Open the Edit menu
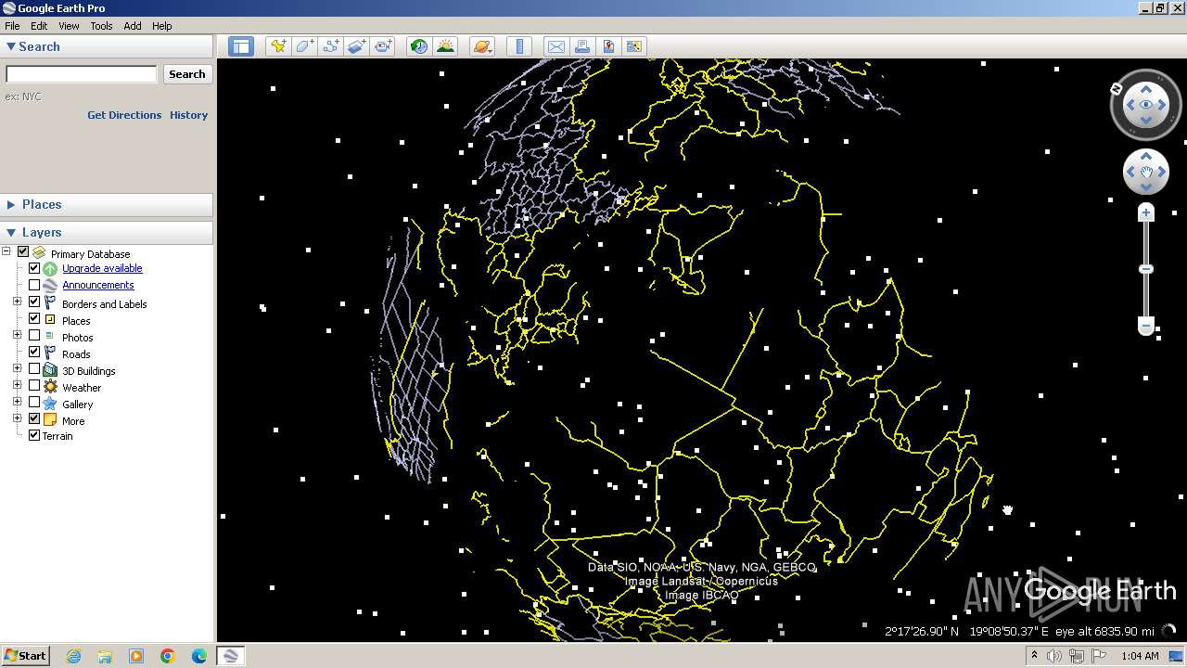Viewport: 1187px width, 668px height. [x=39, y=26]
